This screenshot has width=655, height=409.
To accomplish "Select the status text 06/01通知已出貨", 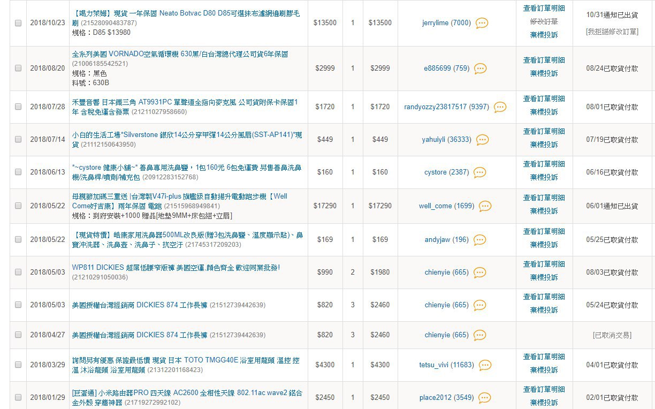I will [x=612, y=206].
